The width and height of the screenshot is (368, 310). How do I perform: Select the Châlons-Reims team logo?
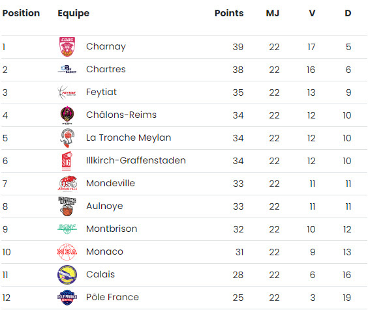[67, 115]
